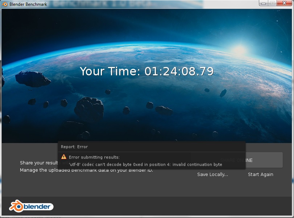Maximize the Blender Benchmark window
The height and width of the screenshot is (218, 294).
tap(273, 3)
